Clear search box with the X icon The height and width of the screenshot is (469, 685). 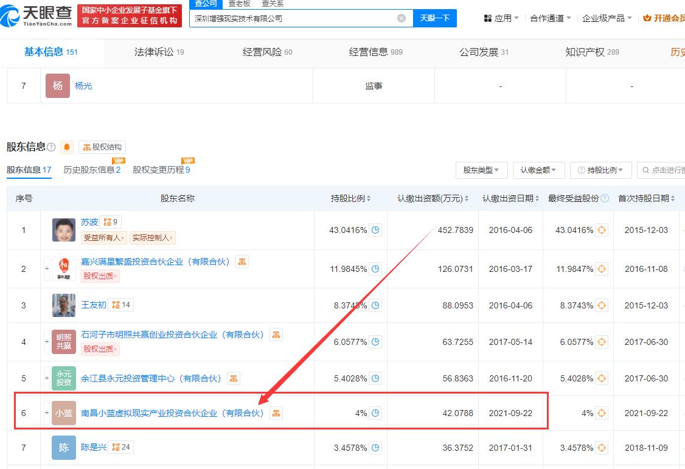click(x=402, y=18)
